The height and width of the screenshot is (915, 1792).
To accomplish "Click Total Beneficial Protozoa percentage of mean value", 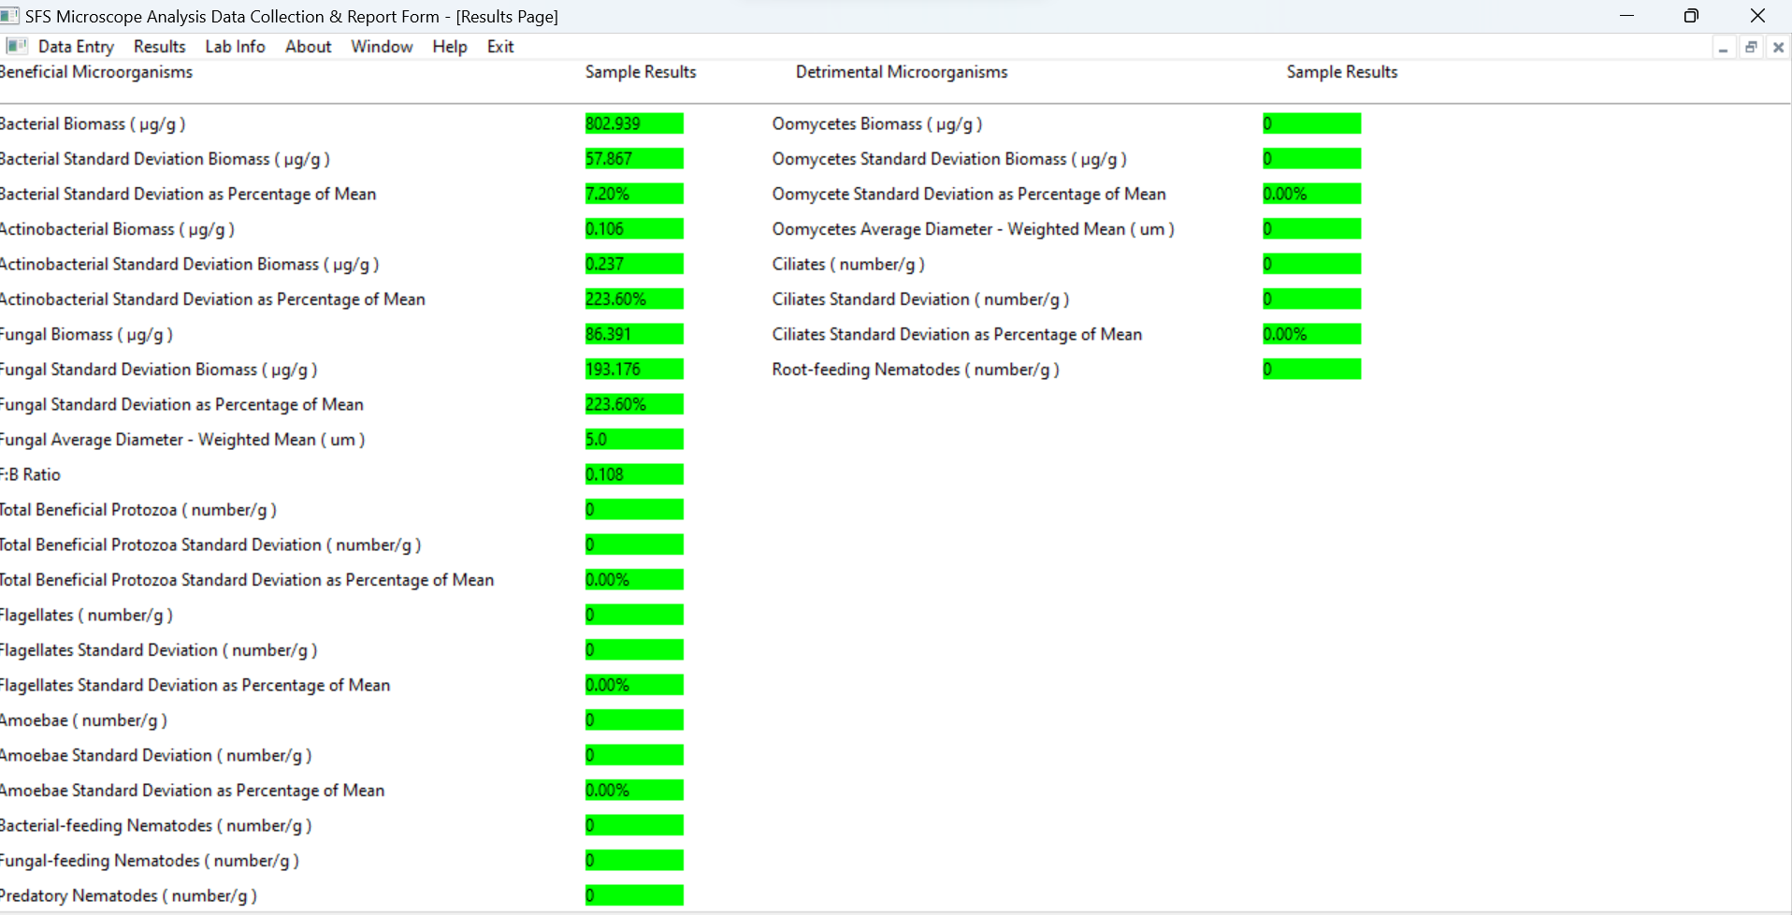I will [634, 580].
